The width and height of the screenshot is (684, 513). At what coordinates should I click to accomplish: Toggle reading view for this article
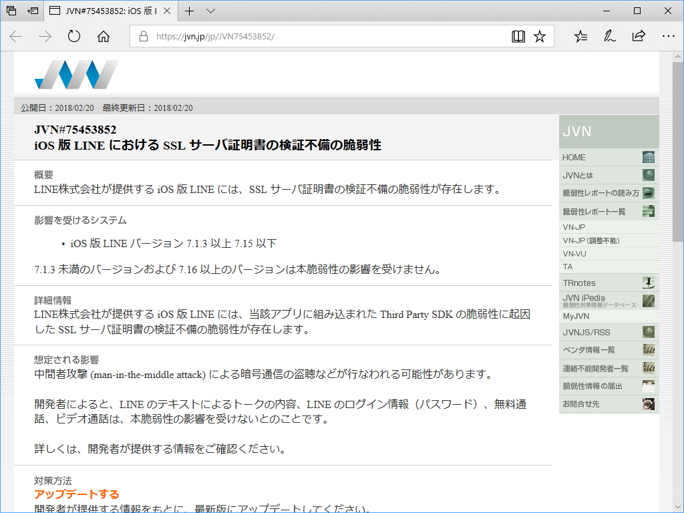click(x=518, y=37)
